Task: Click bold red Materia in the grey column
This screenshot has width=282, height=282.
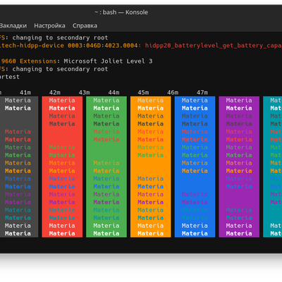Action: click(18, 140)
